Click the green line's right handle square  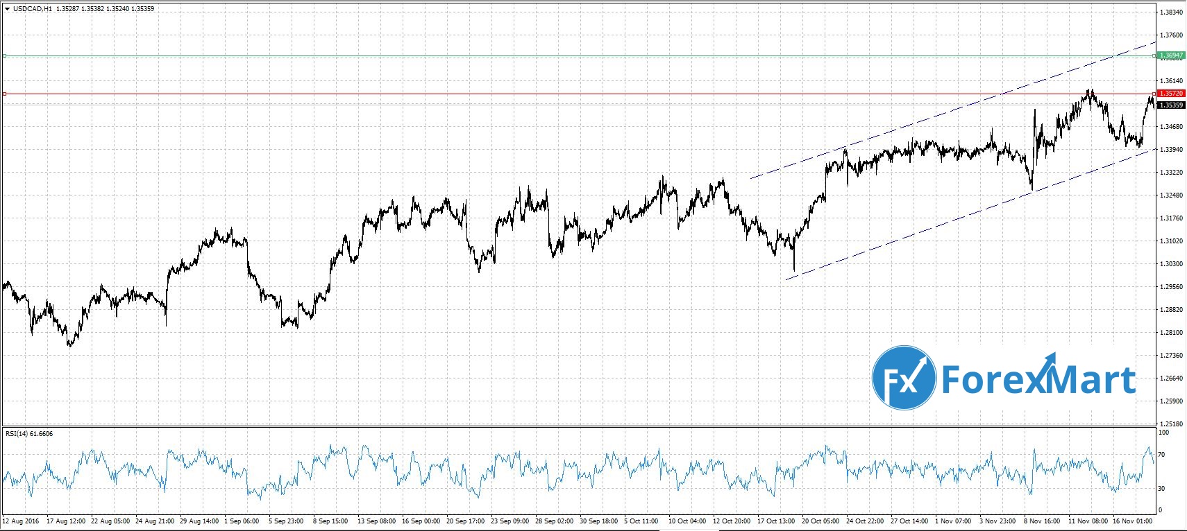[x=1154, y=55]
